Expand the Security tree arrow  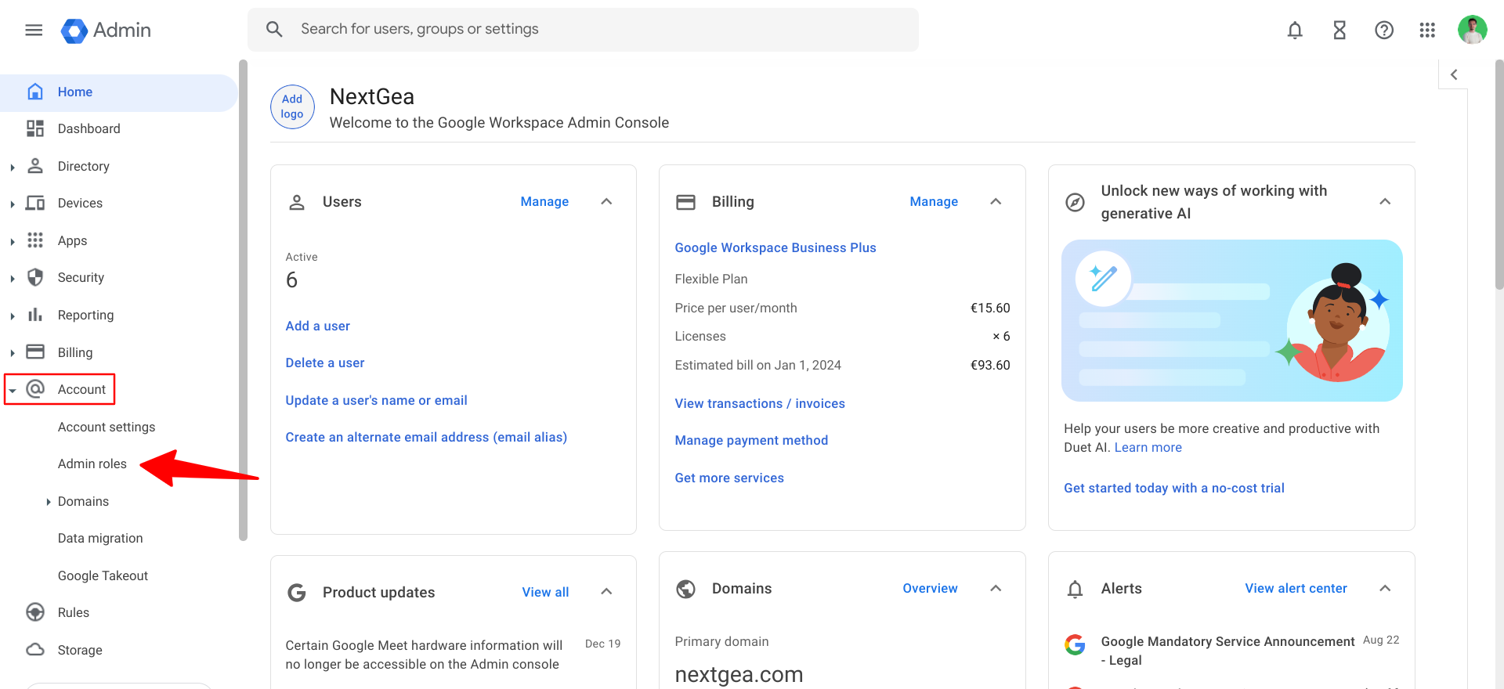[x=13, y=278]
